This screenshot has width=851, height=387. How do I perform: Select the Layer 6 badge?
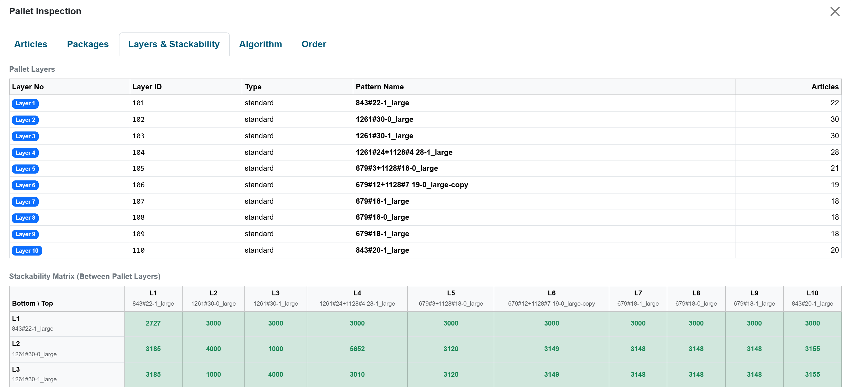click(x=25, y=185)
